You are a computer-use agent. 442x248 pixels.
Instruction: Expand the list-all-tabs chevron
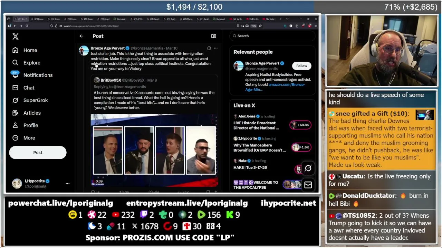(287, 19)
